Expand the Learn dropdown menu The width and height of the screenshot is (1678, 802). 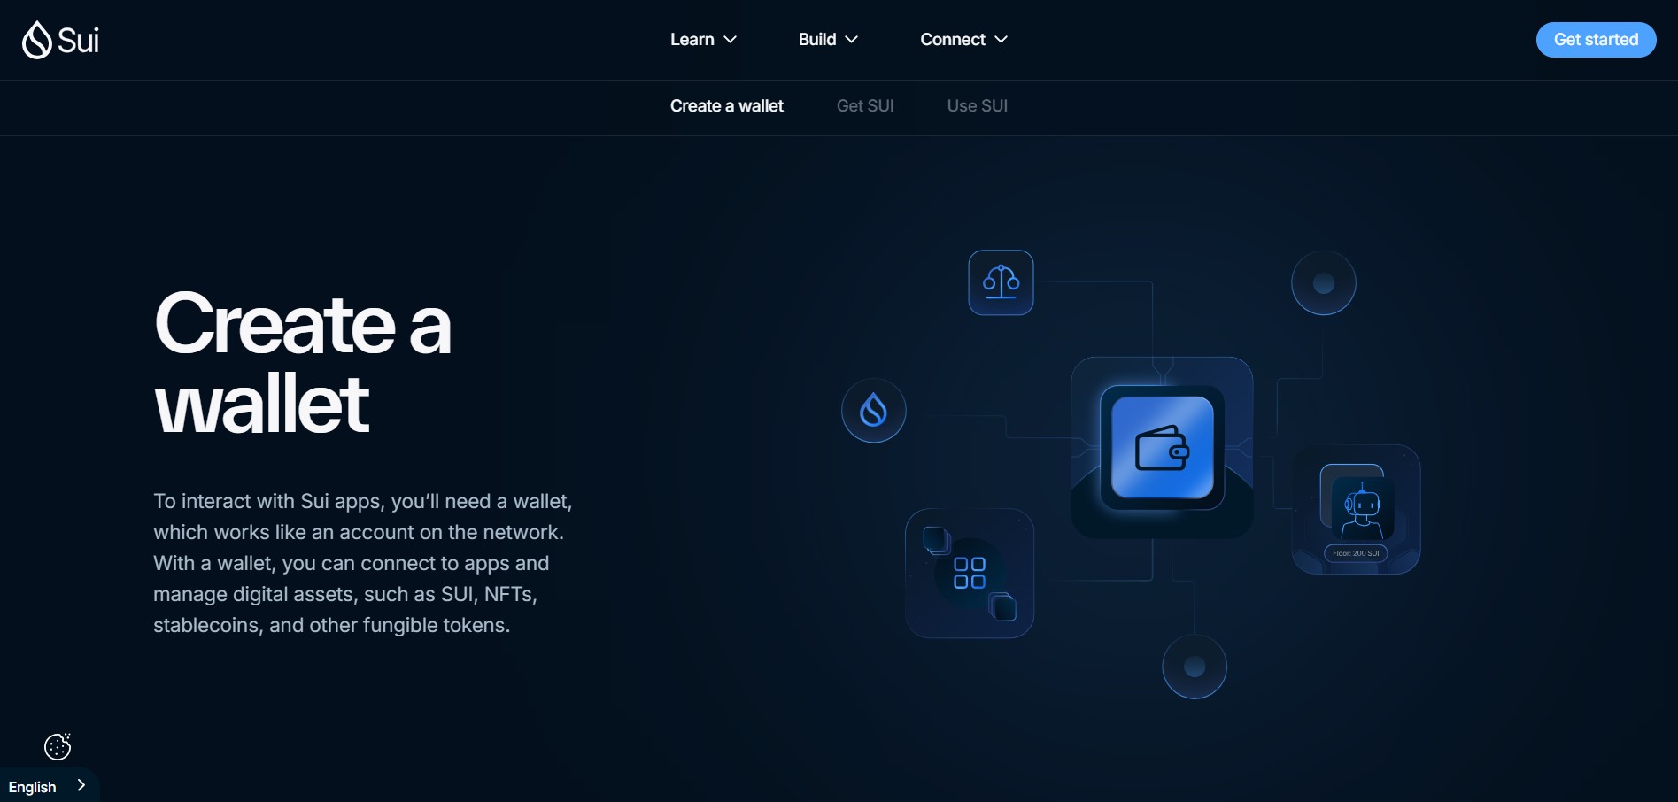[x=703, y=40]
